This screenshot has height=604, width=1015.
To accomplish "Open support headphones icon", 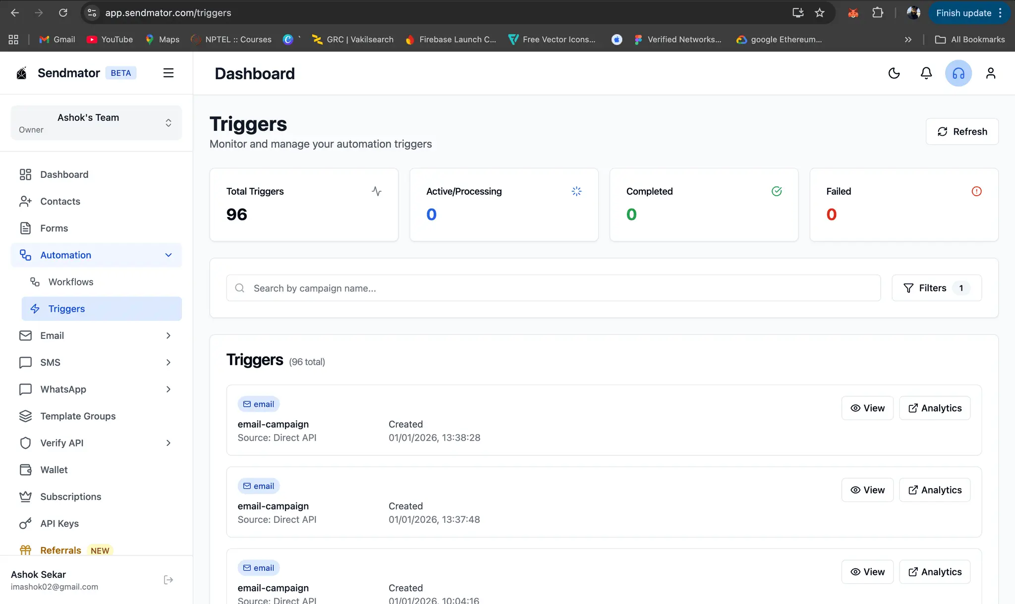I will coord(959,73).
